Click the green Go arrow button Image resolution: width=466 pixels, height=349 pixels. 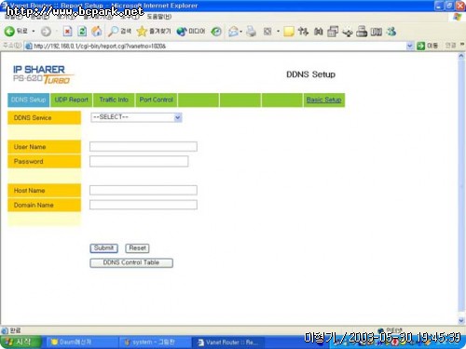(x=420, y=46)
